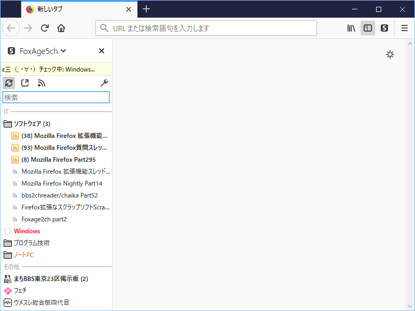This screenshot has height=311, width=415.
Task: Click gray feed icon of Nightly Part14
Action: pyautogui.click(x=15, y=183)
